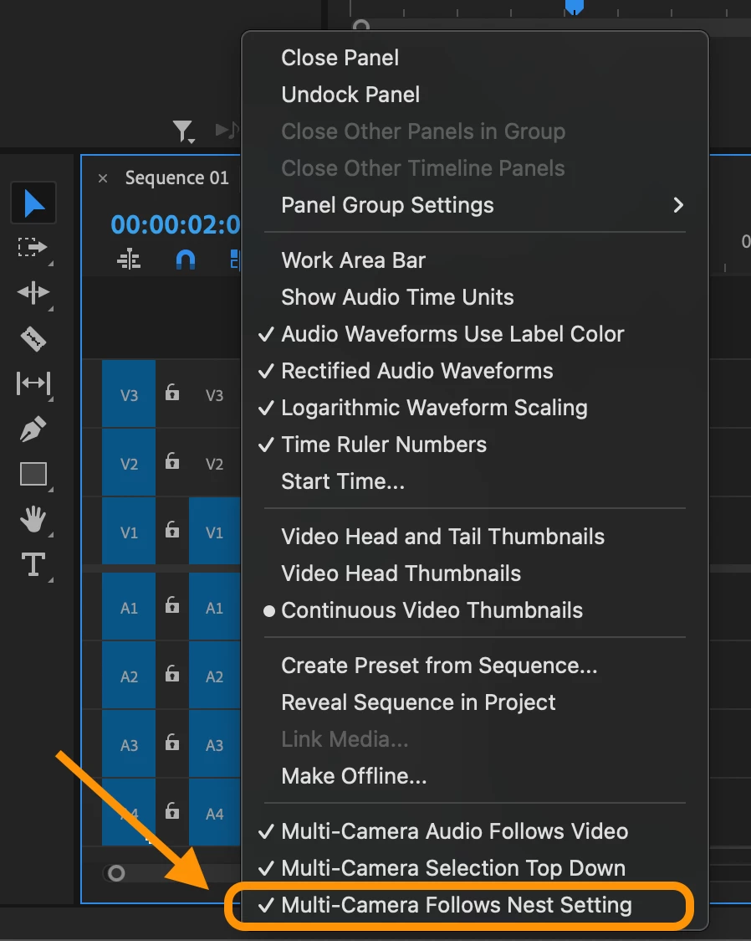Toggle A2 track targeting
751x941 pixels.
[x=215, y=675]
